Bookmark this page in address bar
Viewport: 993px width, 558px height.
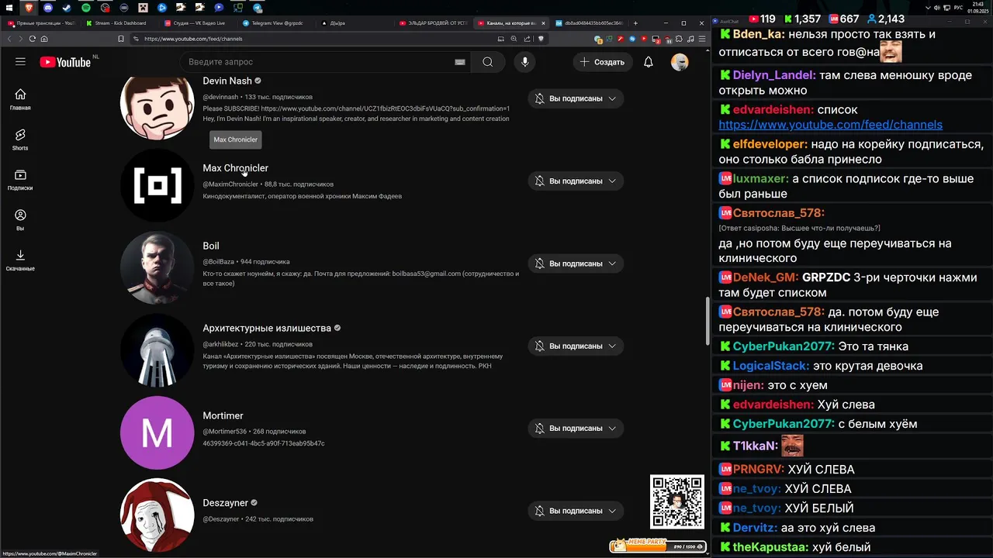click(x=121, y=39)
